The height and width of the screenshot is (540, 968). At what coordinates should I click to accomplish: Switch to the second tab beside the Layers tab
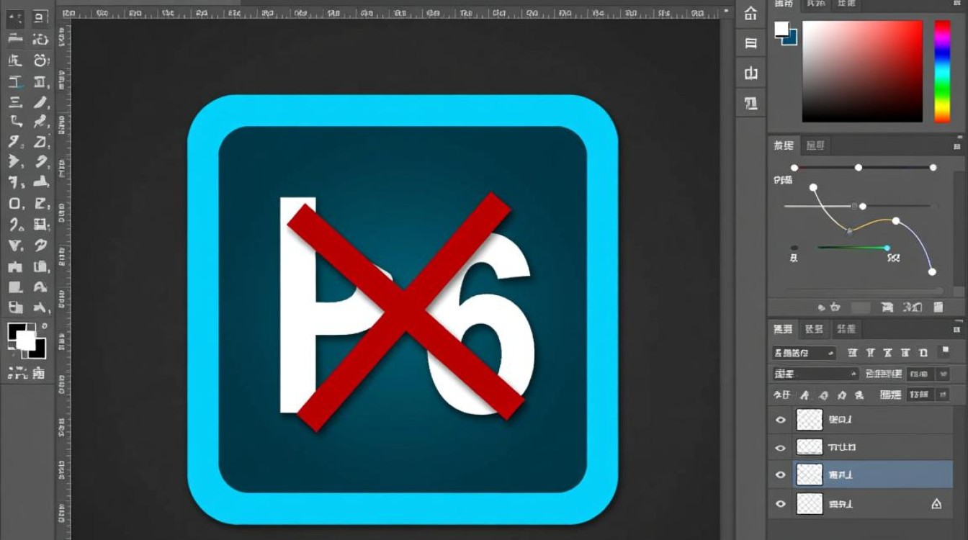pos(814,329)
